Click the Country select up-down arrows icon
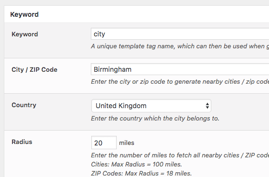 [207, 106]
